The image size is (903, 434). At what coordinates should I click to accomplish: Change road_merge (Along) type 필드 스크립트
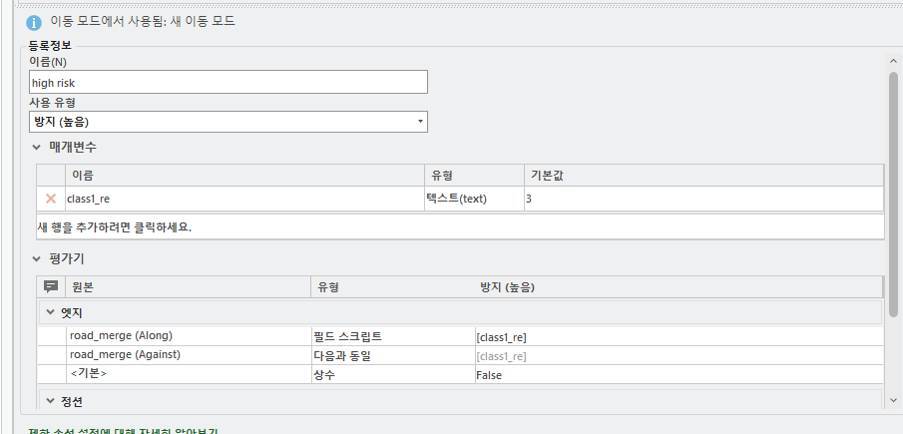(392, 336)
